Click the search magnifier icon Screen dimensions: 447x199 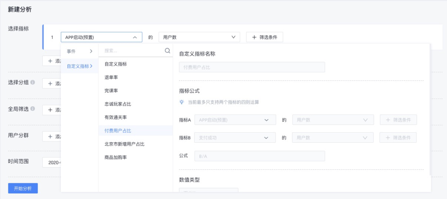pos(167,51)
